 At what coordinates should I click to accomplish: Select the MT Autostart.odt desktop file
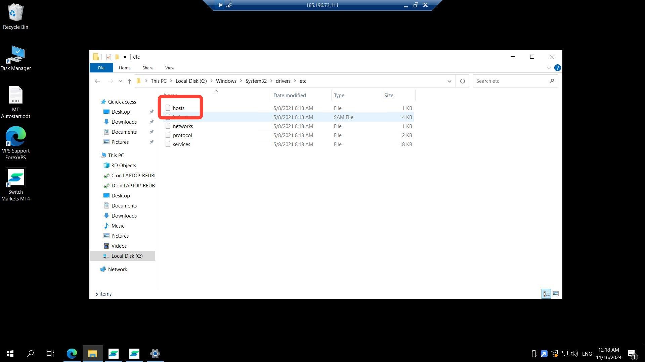click(15, 102)
